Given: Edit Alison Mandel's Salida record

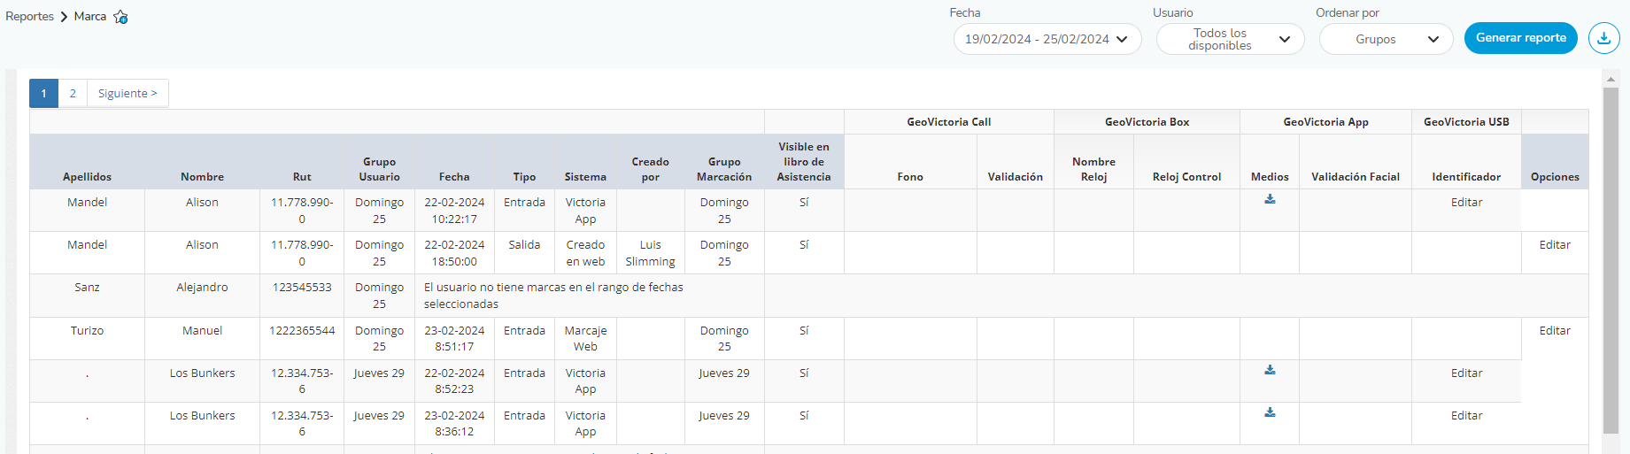Looking at the screenshot, I should click(1554, 245).
